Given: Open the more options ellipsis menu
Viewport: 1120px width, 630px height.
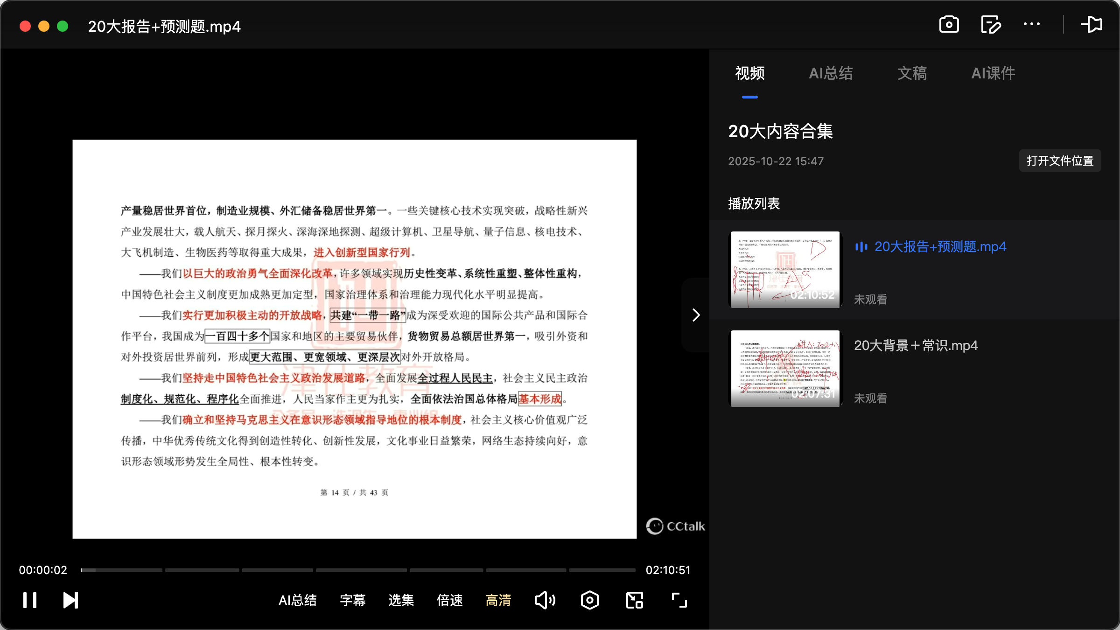Looking at the screenshot, I should point(1032,24).
